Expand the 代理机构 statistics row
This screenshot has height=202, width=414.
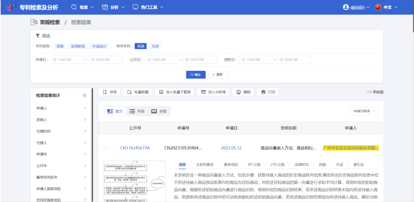click(61, 131)
